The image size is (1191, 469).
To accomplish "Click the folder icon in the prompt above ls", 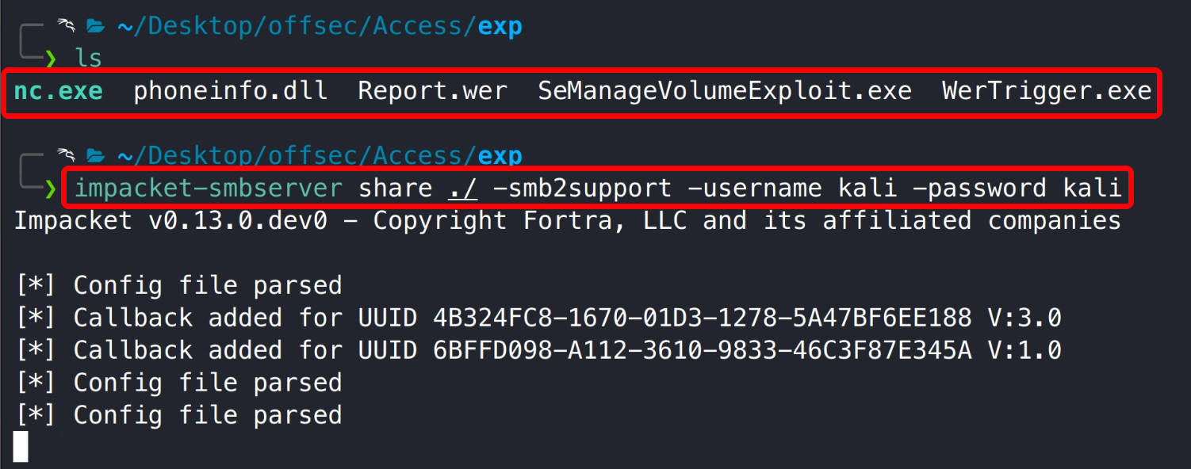I will (96, 27).
